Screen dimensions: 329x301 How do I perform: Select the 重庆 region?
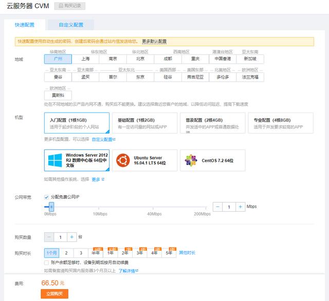[x=195, y=59]
